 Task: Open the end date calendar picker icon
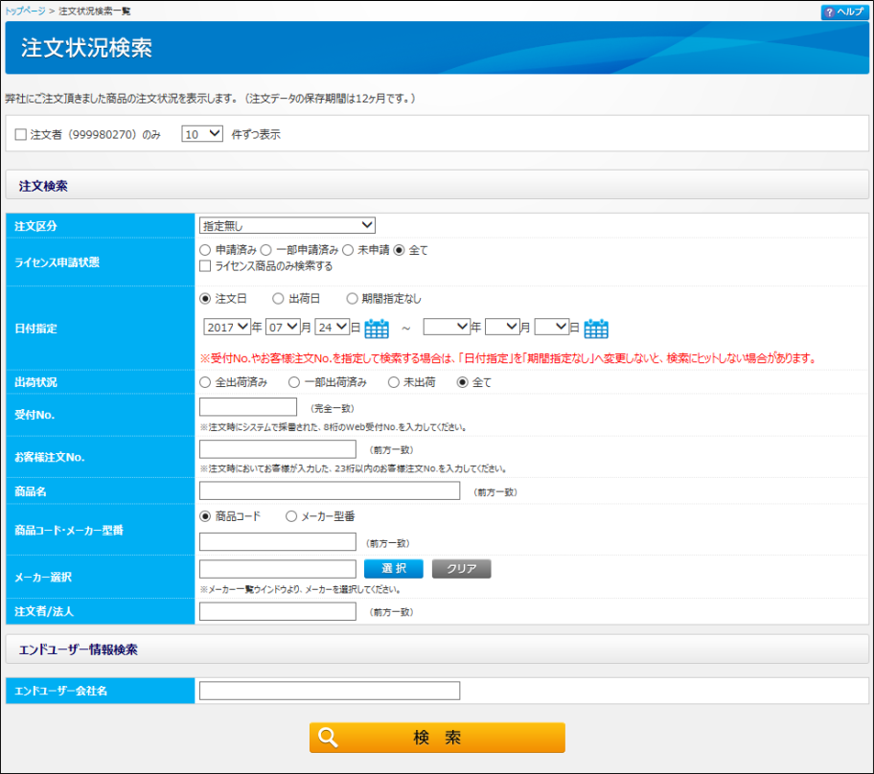[x=596, y=329]
